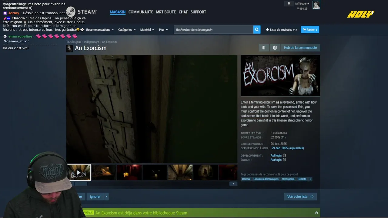
Task: Open the CHAT menu item
Action: (183, 12)
